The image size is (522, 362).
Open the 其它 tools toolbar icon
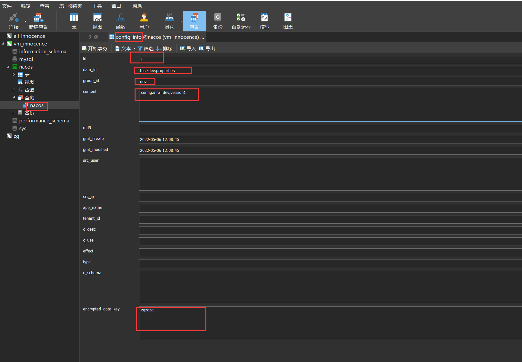point(169,21)
